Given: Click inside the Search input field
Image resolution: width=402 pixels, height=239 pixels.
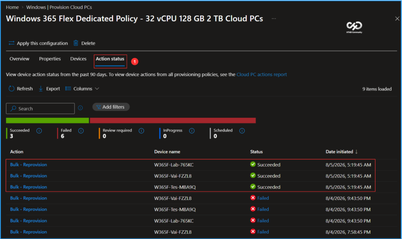Looking at the screenshot, I should 40,108.
